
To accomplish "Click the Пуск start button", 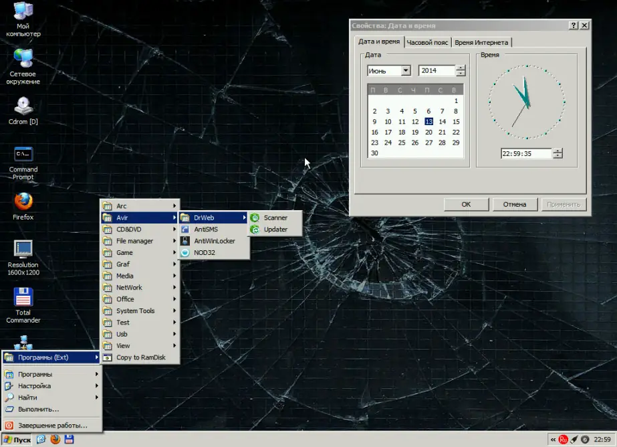I will [17, 440].
